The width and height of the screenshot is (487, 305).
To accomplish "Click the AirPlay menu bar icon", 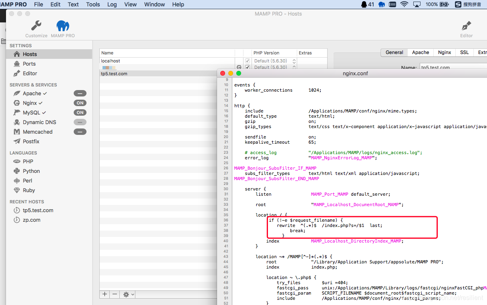I will (x=417, y=4).
